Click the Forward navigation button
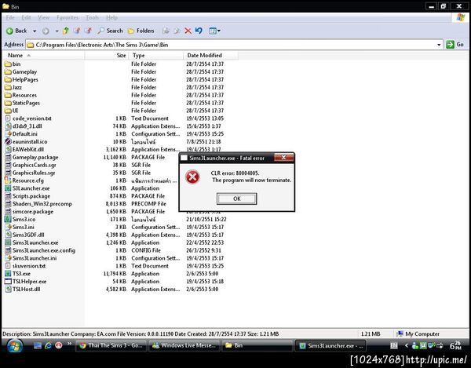Image resolution: width=471 pixels, height=368 pixels. click(46, 31)
